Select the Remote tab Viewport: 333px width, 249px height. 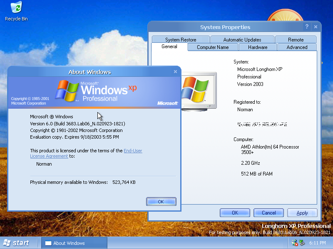296,40
